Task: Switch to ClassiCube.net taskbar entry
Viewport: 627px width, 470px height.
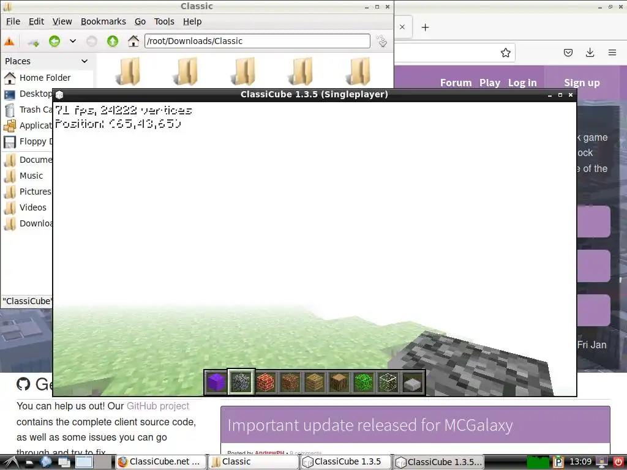Action: 161,462
